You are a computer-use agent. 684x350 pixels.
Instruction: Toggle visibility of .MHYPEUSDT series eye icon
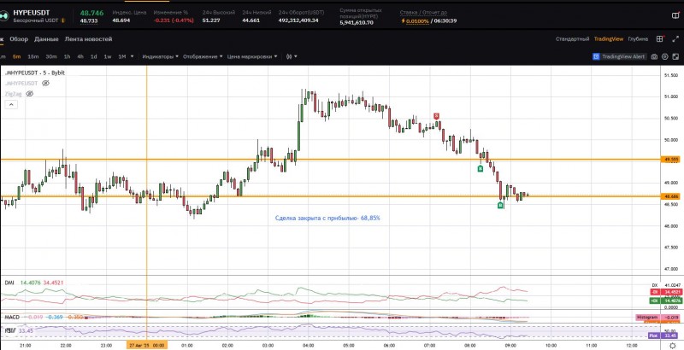click(x=45, y=83)
